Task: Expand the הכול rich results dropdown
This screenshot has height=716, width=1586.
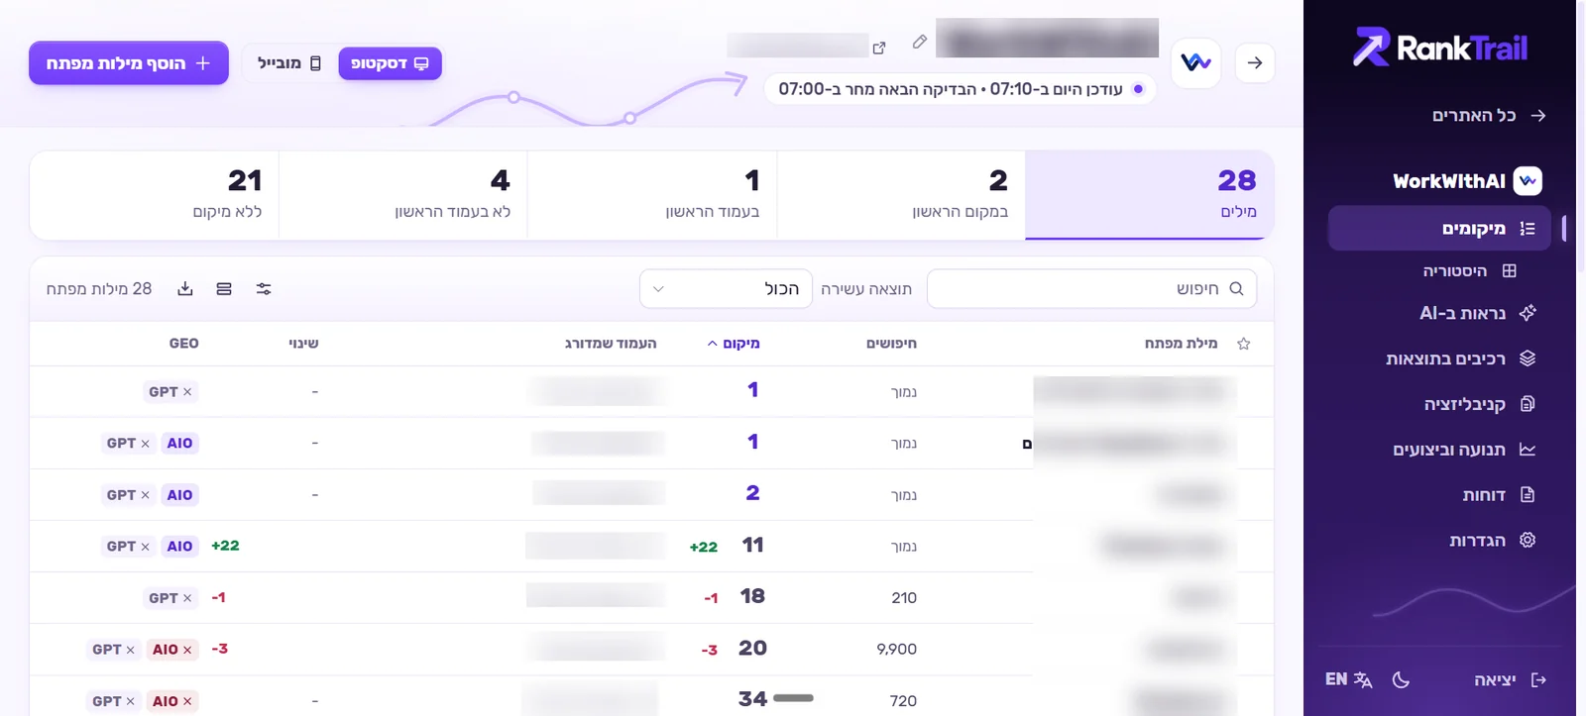Action: [726, 289]
